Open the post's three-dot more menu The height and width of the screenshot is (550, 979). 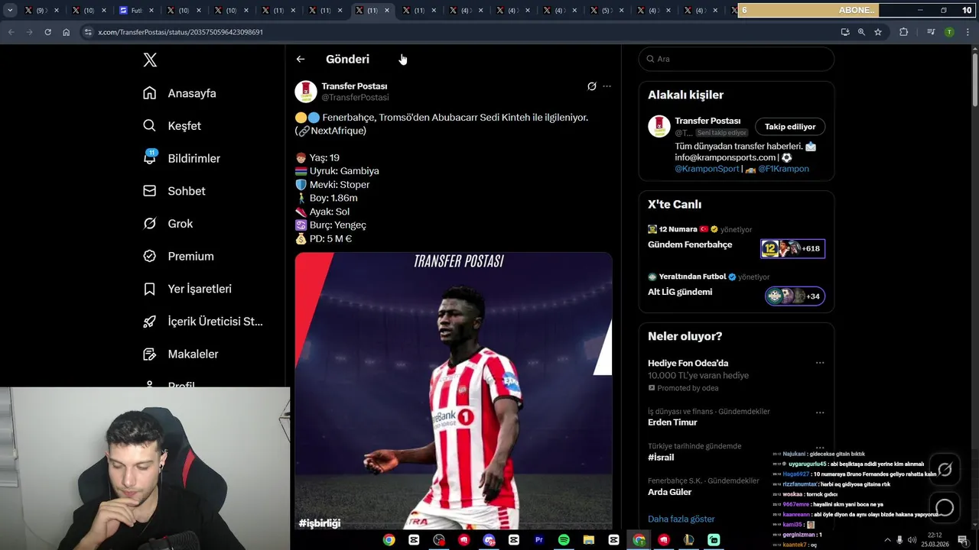607,86
